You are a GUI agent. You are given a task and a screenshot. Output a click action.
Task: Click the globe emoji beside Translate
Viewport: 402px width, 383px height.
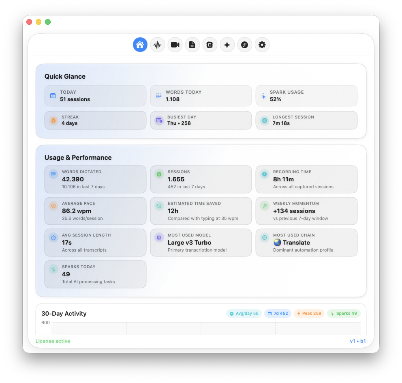(x=277, y=243)
